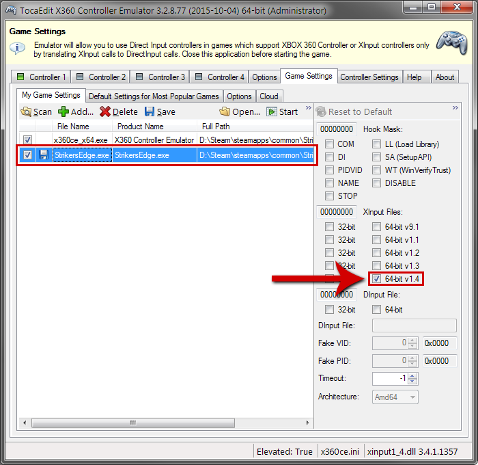Click the scrollbar left arrow
The image size is (478, 465).
point(25,423)
